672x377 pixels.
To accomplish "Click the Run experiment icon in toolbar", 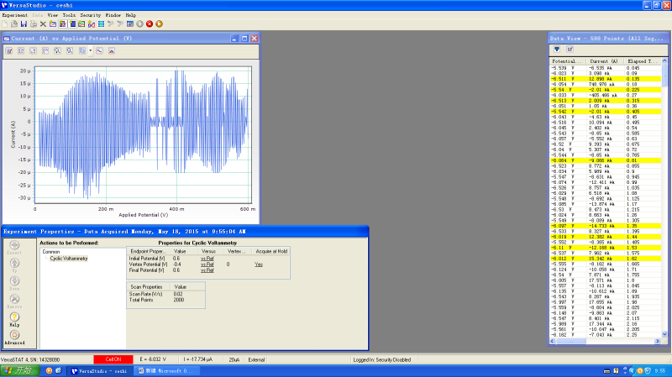I will (139, 24).
